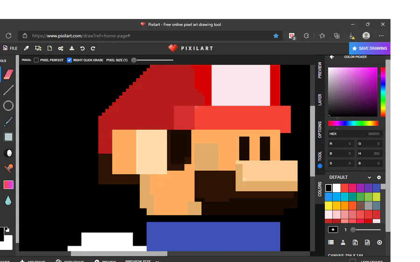Screen dimensions: 420x262
Task: Open the browser extensions puzzle icon
Action: (x=306, y=36)
